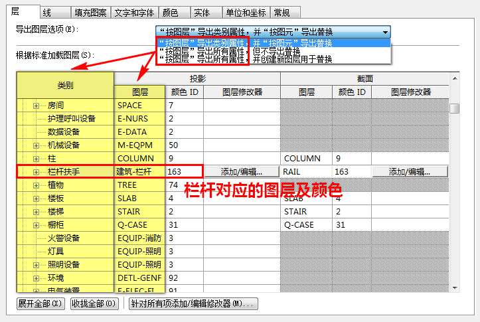This screenshot has width=480, height=322.
Task: Switch to the 颜色 tab
Action: [175, 13]
